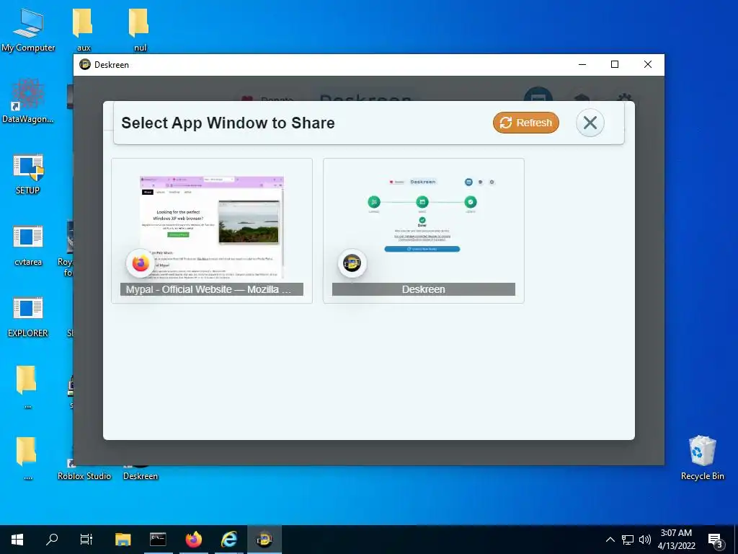
Task: Click the Firefox icon on Mypal card
Action: (141, 263)
